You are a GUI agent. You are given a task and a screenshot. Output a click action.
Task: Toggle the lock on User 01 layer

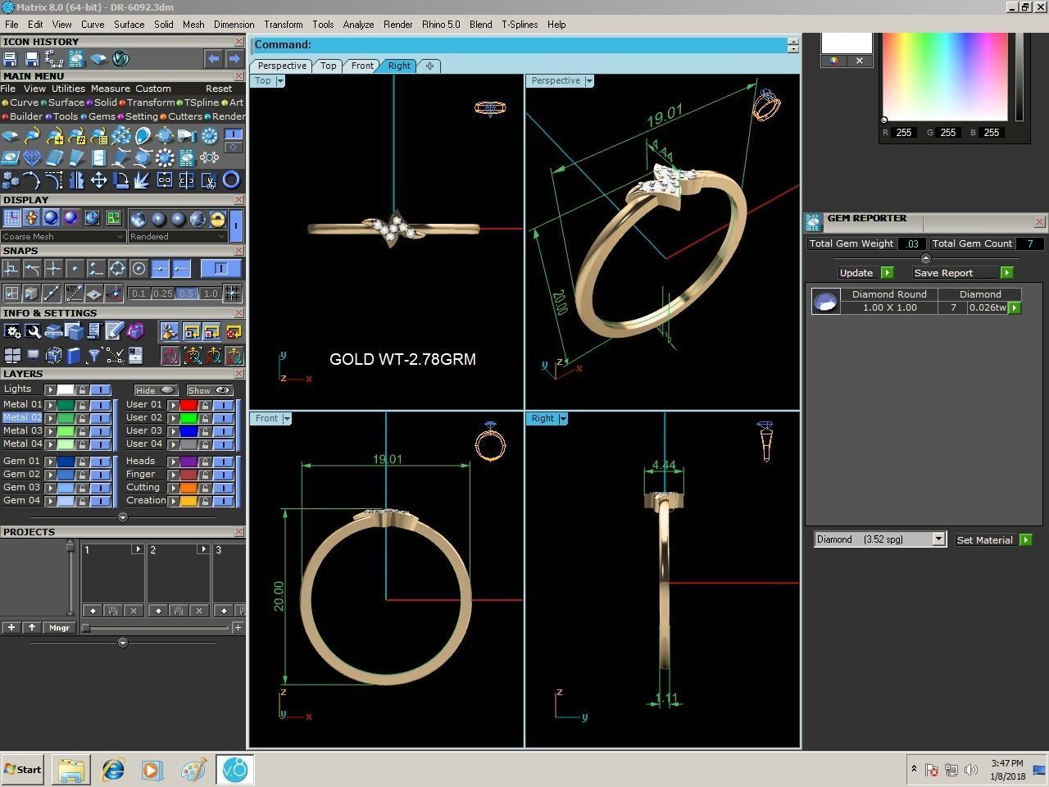205,405
